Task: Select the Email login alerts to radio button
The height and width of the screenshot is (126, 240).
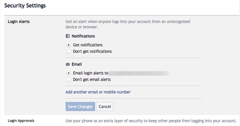Action: [x=69, y=73]
